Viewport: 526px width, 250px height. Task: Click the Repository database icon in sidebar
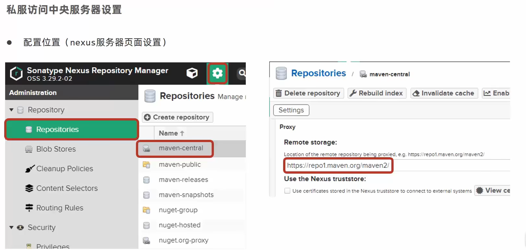[20, 110]
